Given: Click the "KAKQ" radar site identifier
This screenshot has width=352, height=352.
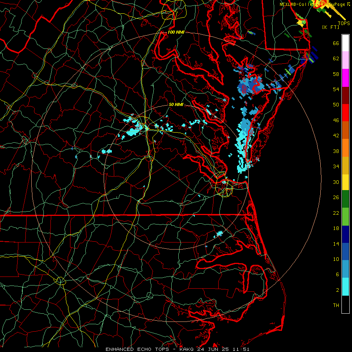Looking at the screenshot, I should pyautogui.click(x=187, y=349).
